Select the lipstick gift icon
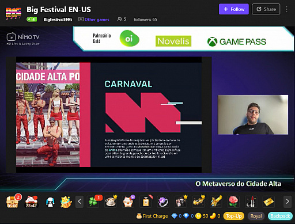The image size is (295, 224). [251, 202]
